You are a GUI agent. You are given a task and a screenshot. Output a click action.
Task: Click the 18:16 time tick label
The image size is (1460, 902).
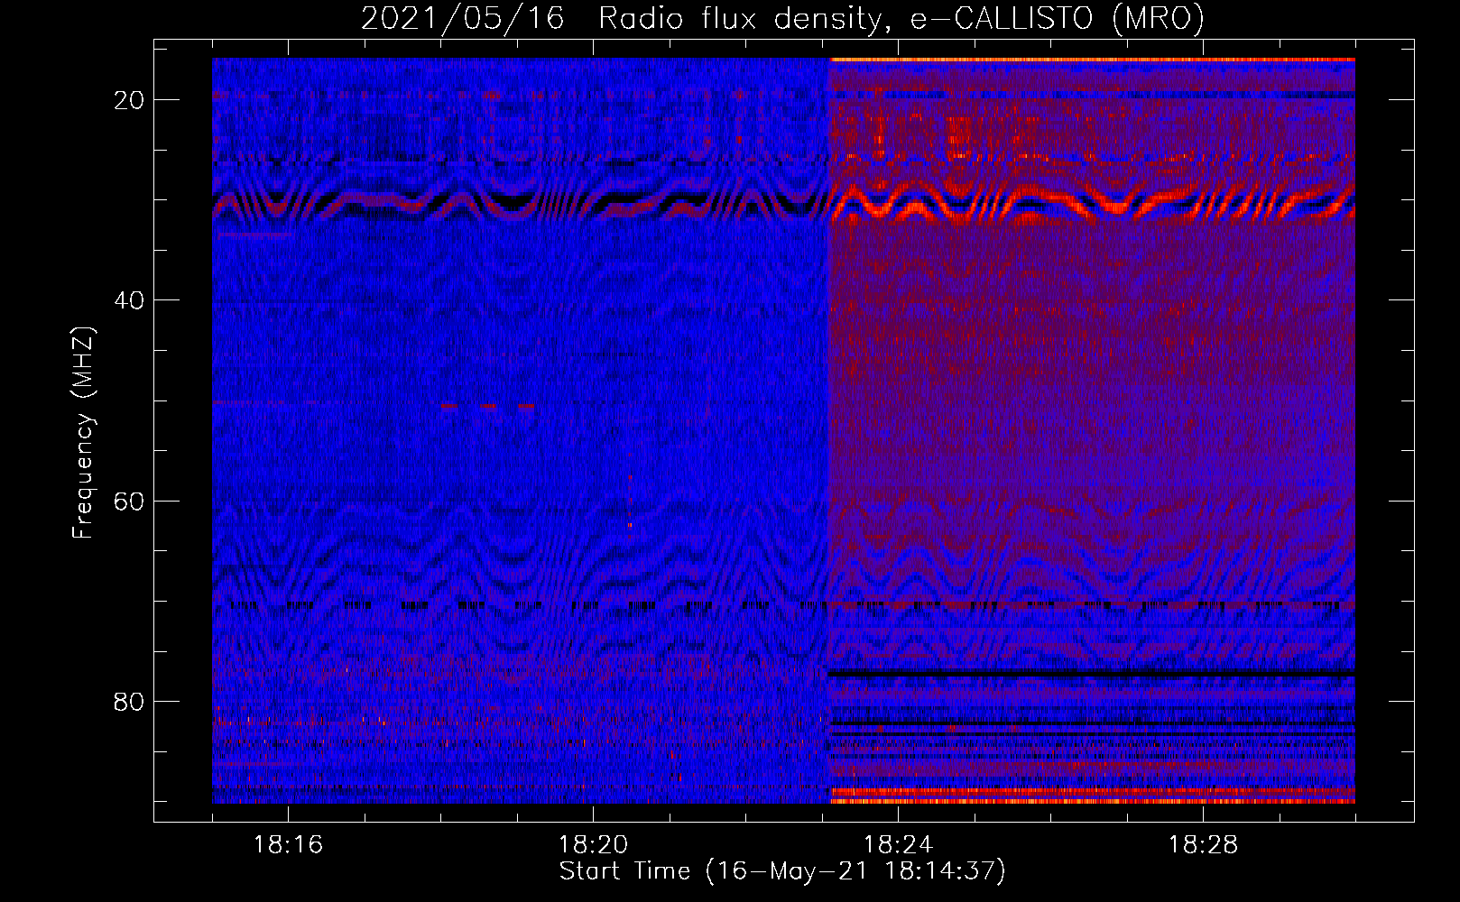[x=288, y=845]
